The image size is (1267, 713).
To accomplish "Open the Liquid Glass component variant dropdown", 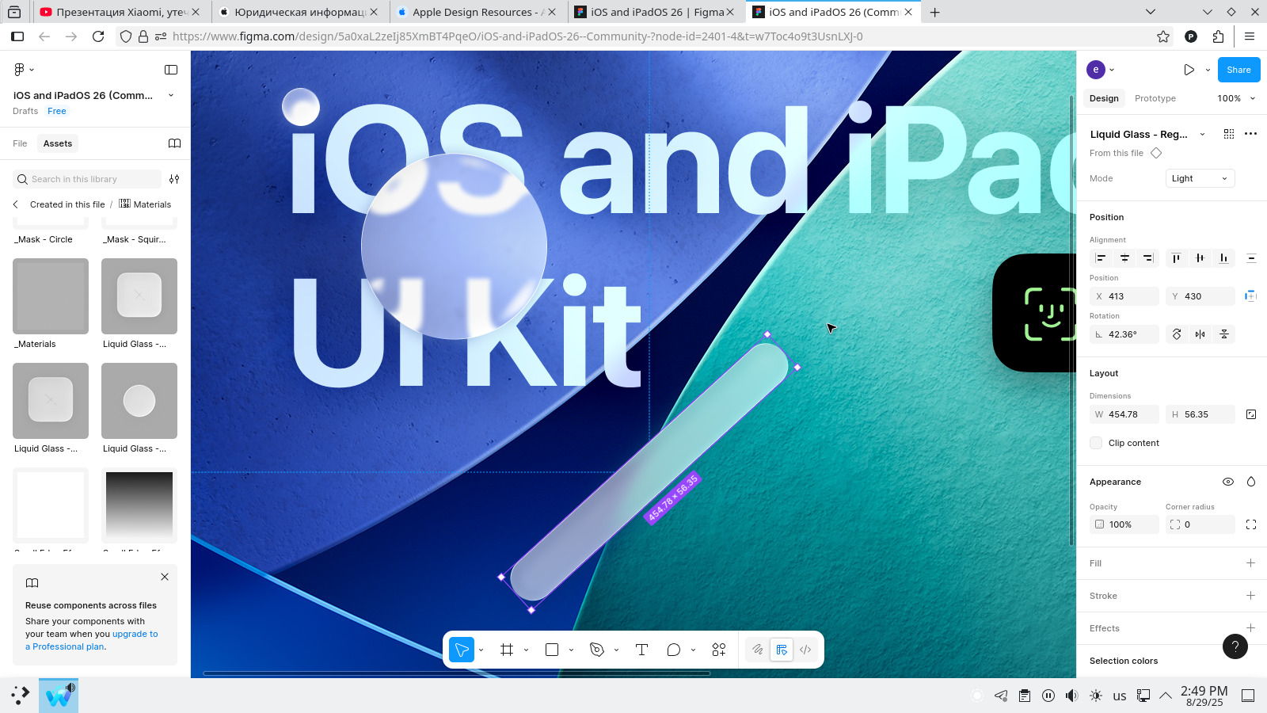I will point(1202,134).
